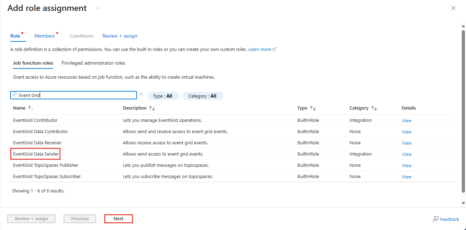Select the EventGrid Data Receiver role

click(x=37, y=143)
